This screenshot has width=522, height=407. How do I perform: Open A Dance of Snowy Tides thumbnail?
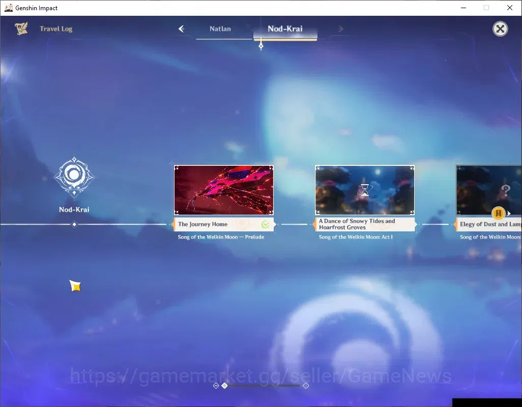[365, 190]
